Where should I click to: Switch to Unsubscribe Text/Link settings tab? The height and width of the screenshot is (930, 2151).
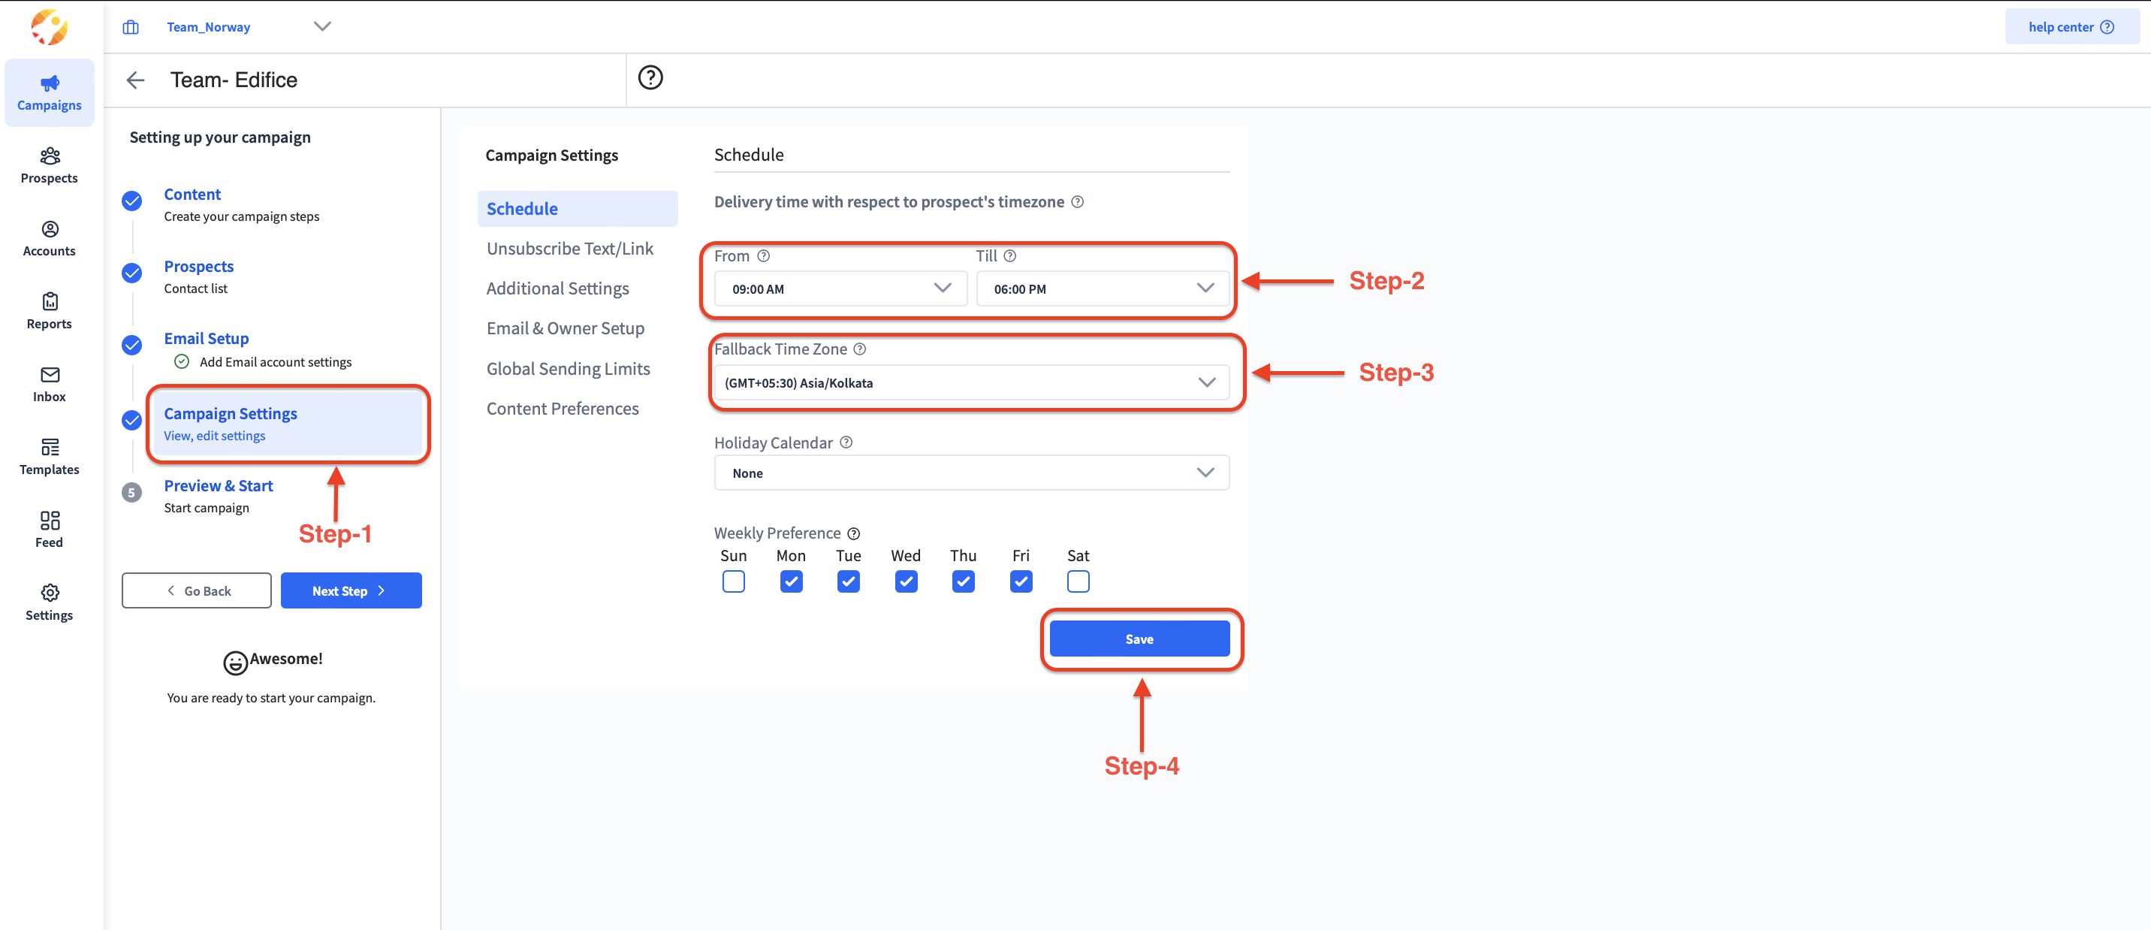[x=569, y=249]
